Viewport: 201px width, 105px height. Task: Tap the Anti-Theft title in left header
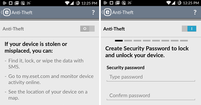22,13
